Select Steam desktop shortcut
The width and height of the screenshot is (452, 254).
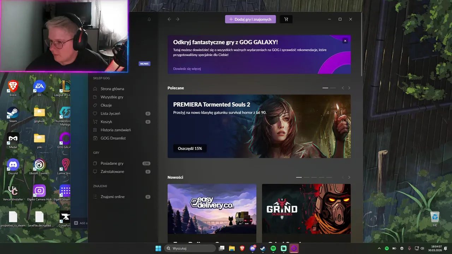point(13,114)
